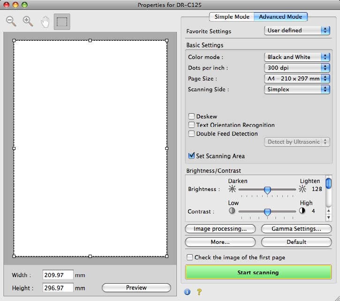Switch to Simple Mode tab
The image size is (340, 301).
click(x=232, y=17)
